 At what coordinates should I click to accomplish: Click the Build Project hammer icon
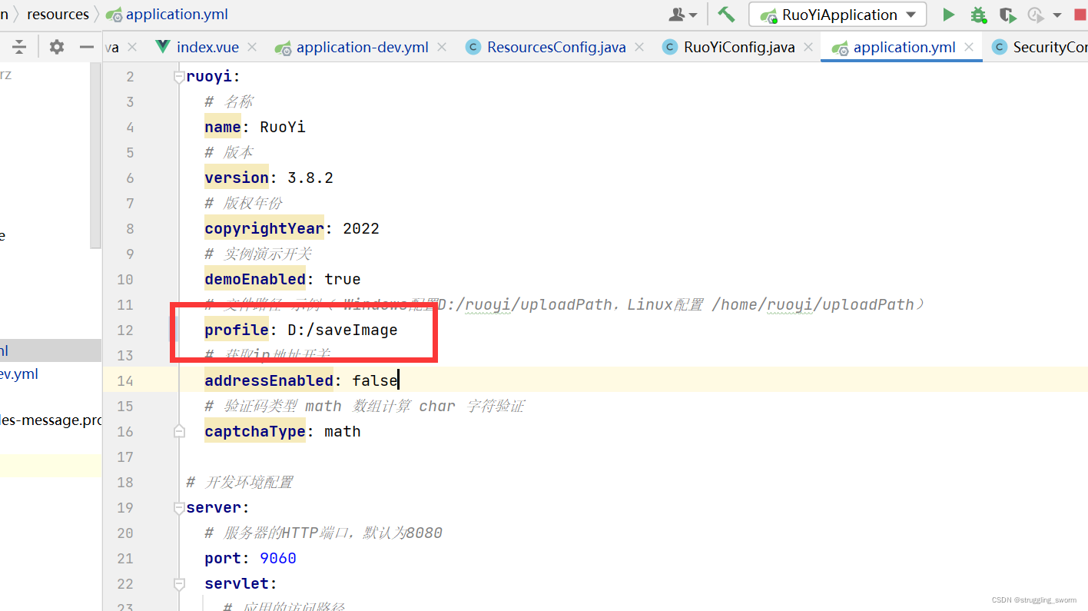726,15
